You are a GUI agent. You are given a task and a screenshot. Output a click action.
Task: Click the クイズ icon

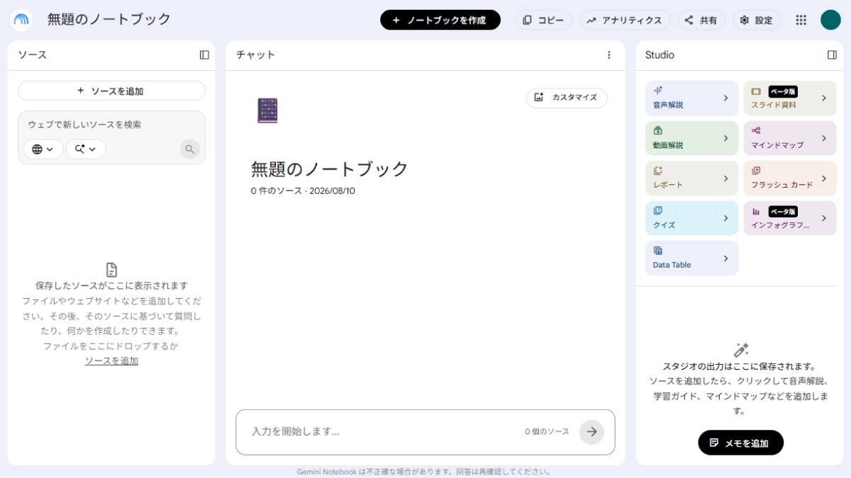657,210
